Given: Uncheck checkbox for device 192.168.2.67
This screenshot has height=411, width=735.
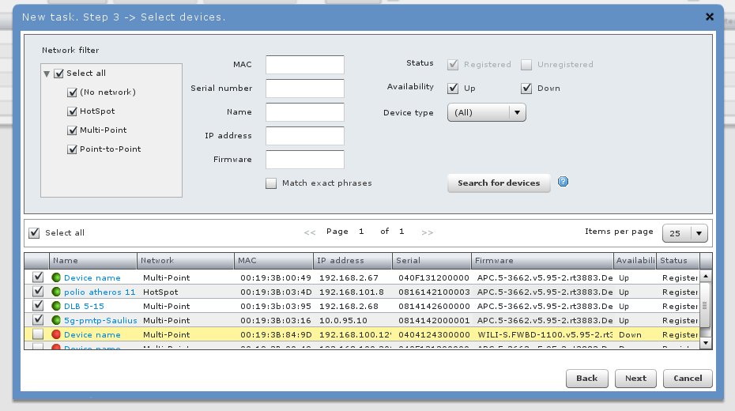Looking at the screenshot, I should point(38,277).
